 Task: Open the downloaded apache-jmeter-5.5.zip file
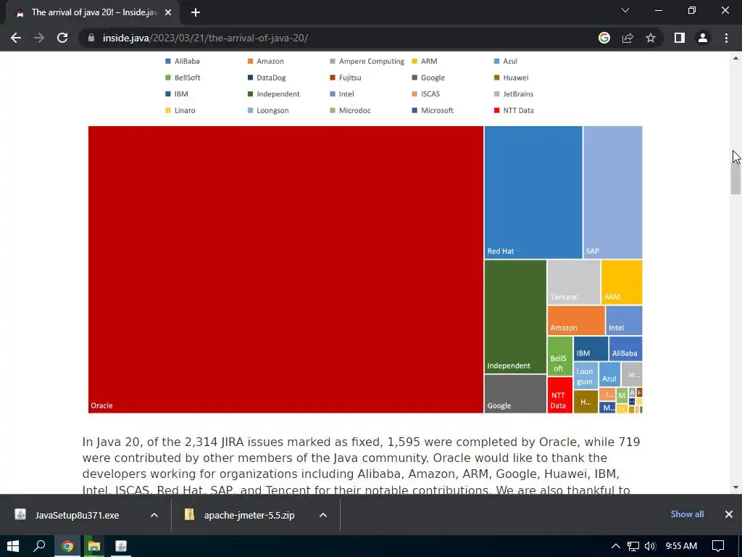coord(249,515)
